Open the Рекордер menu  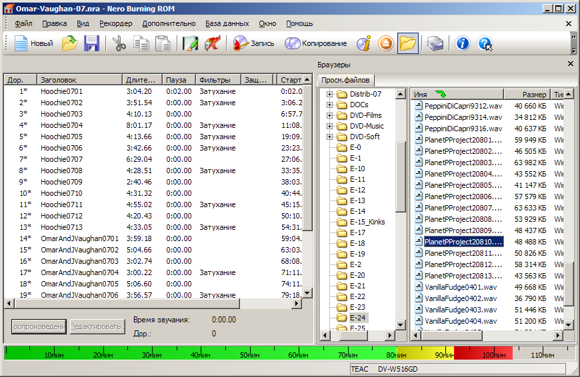coord(116,24)
